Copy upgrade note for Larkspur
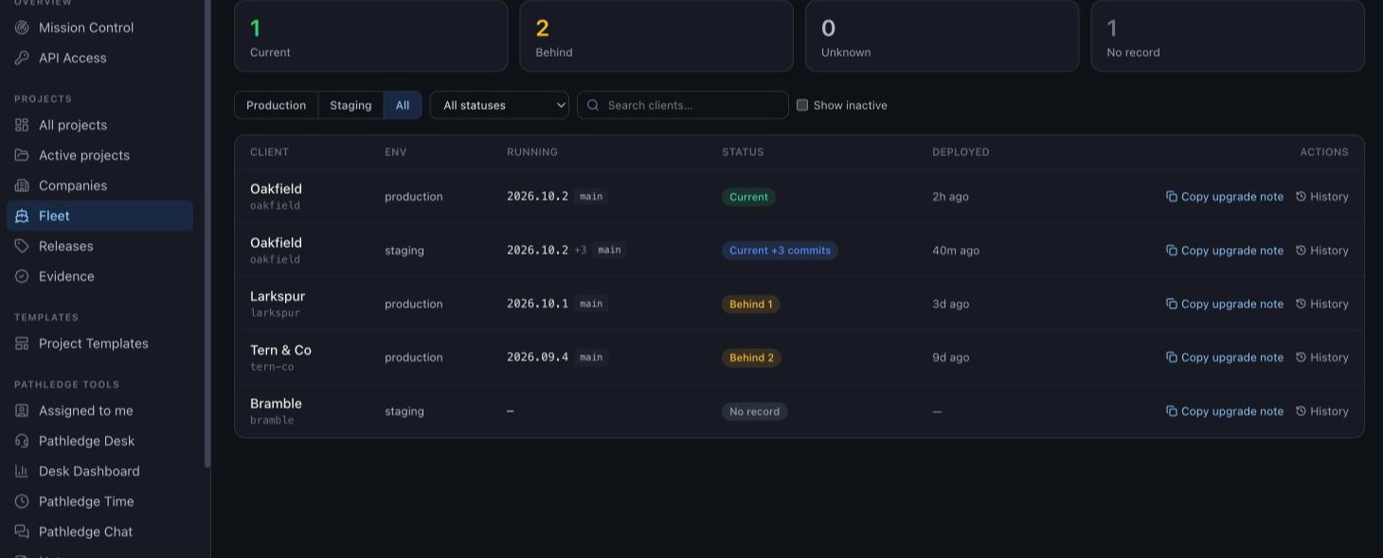This screenshot has width=1383, height=558. tap(1224, 304)
